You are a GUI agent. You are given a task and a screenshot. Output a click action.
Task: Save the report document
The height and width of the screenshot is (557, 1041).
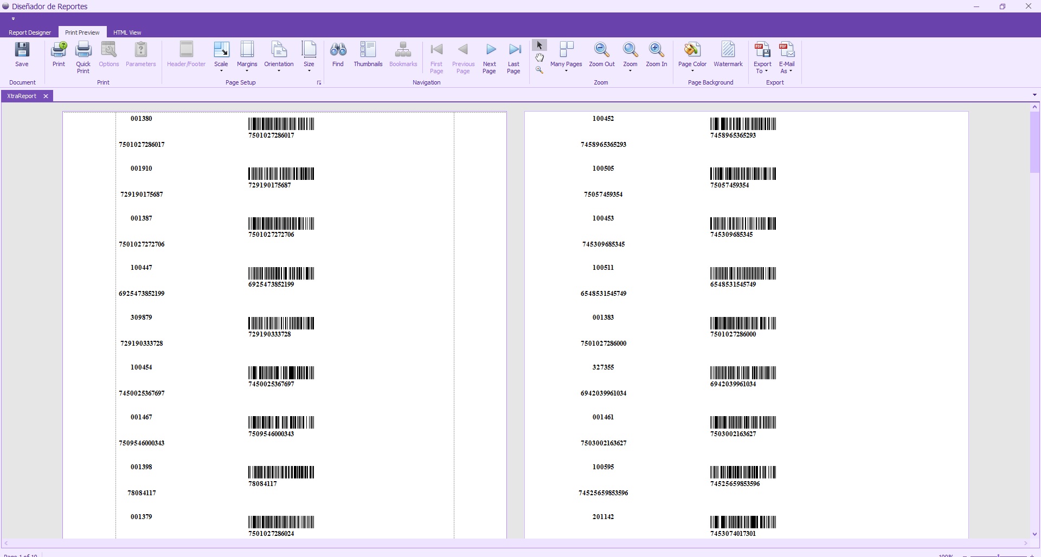[x=22, y=54]
